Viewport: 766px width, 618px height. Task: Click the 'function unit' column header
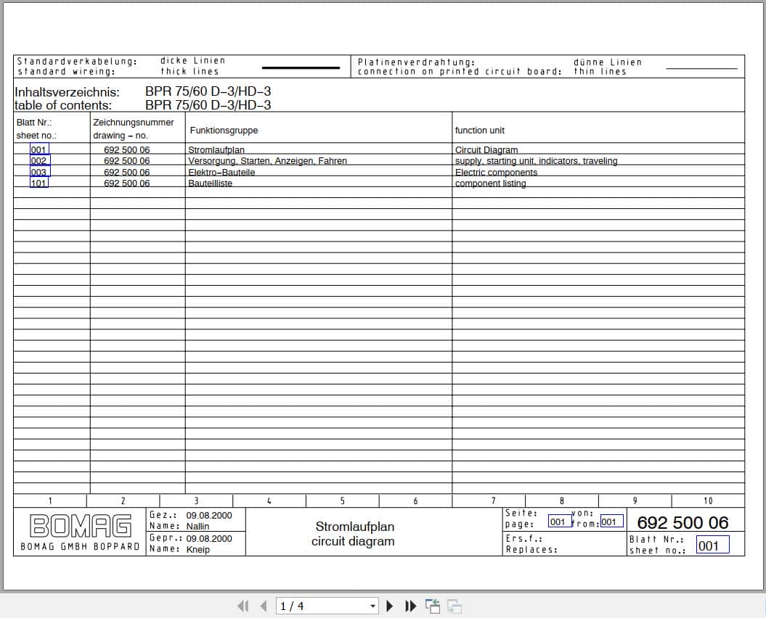coord(479,131)
